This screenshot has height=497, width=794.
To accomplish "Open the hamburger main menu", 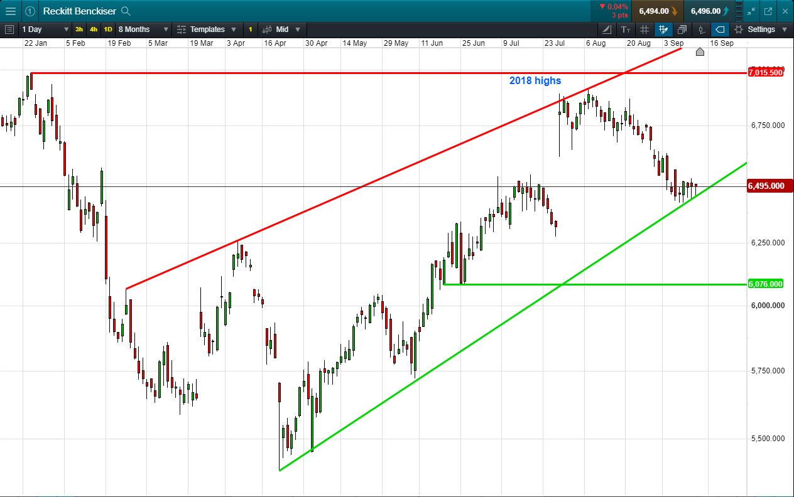I will (11, 11).
